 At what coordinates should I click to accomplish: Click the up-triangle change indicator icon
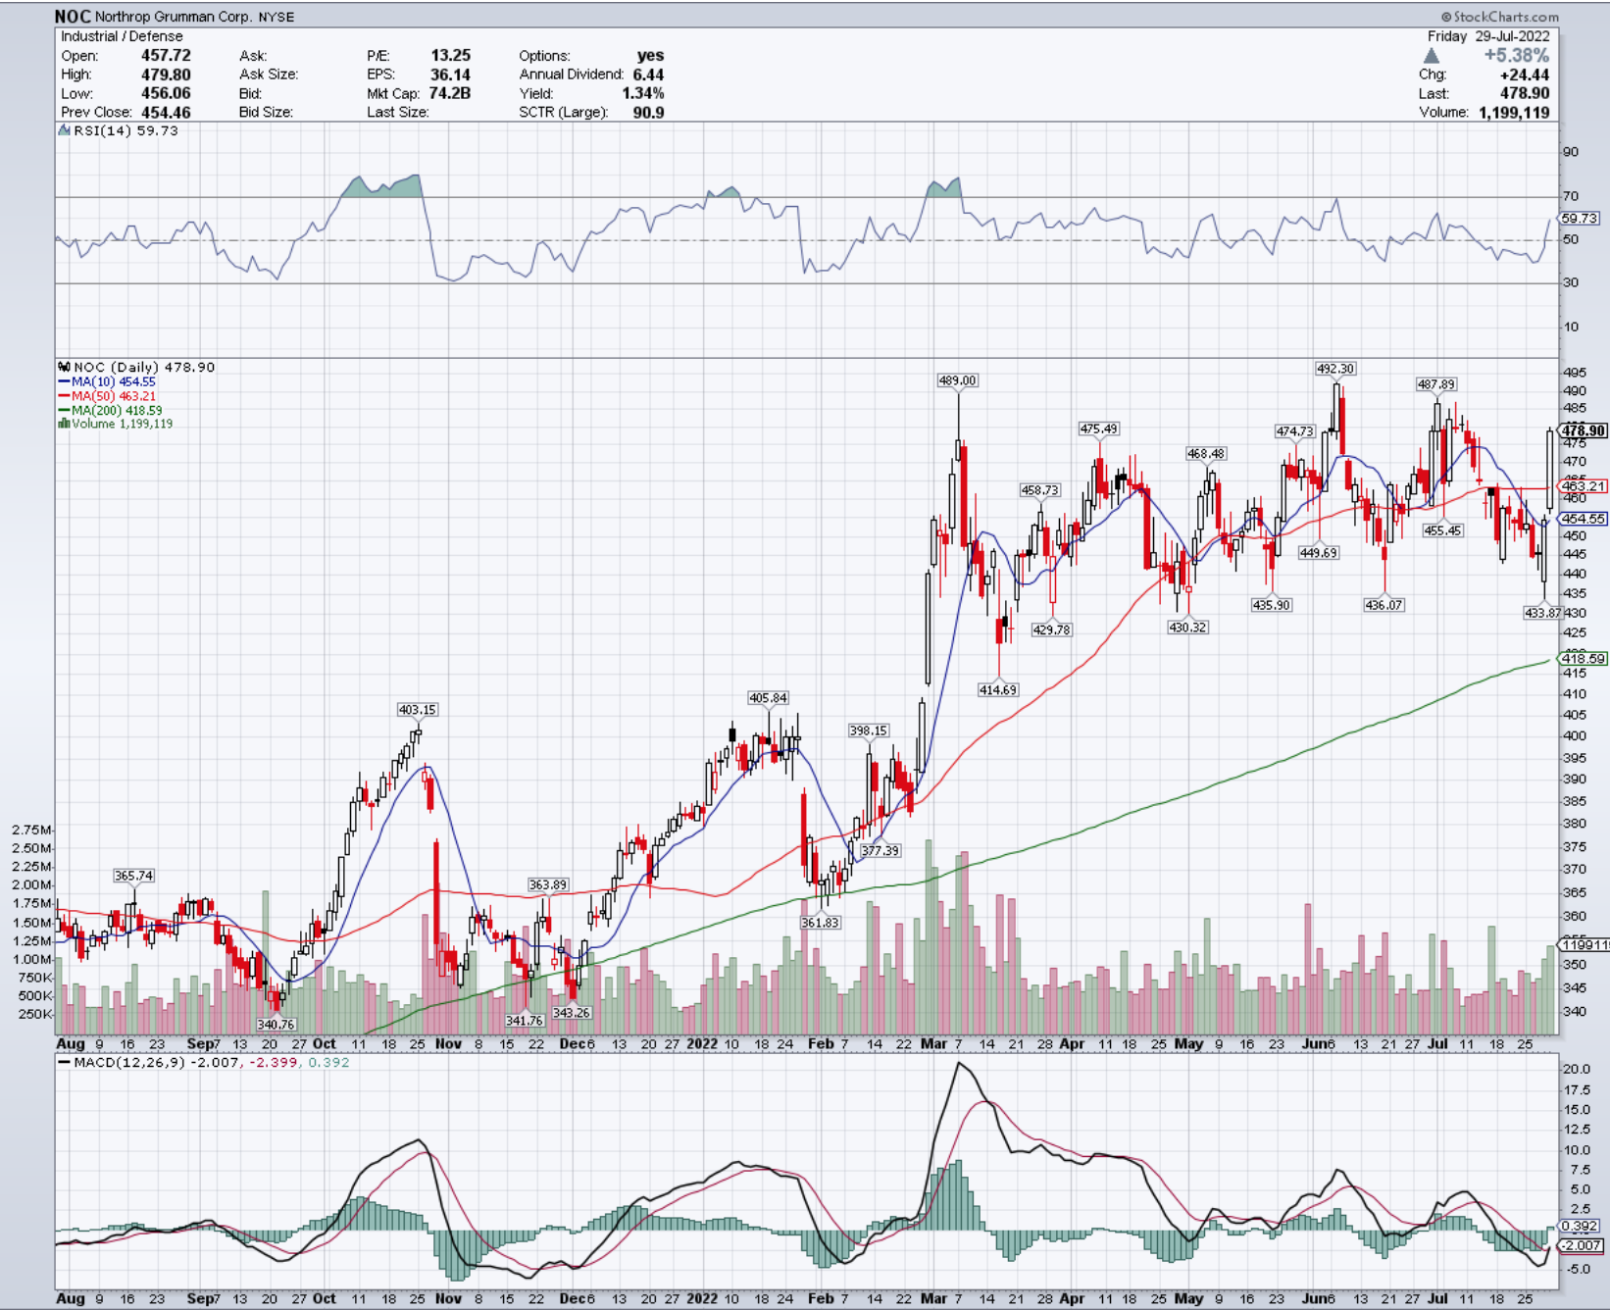1432,56
